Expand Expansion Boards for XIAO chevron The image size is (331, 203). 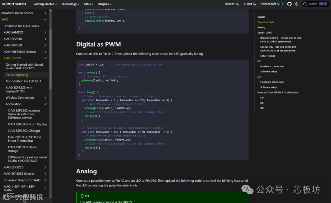(x=45, y=180)
